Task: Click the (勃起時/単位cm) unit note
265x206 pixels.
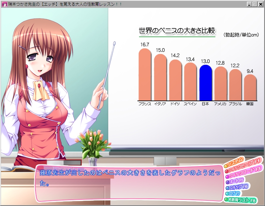Action: [241, 35]
